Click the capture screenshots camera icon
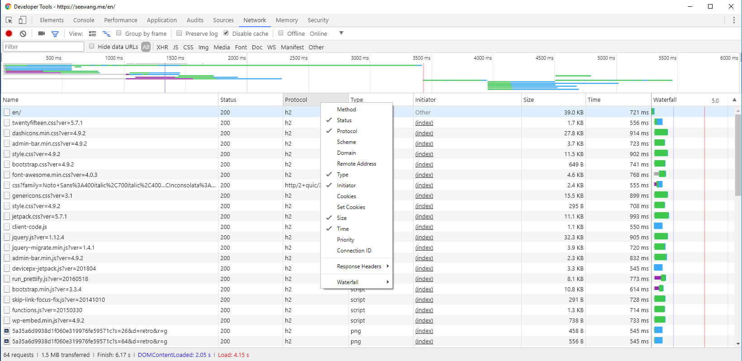 coord(41,33)
